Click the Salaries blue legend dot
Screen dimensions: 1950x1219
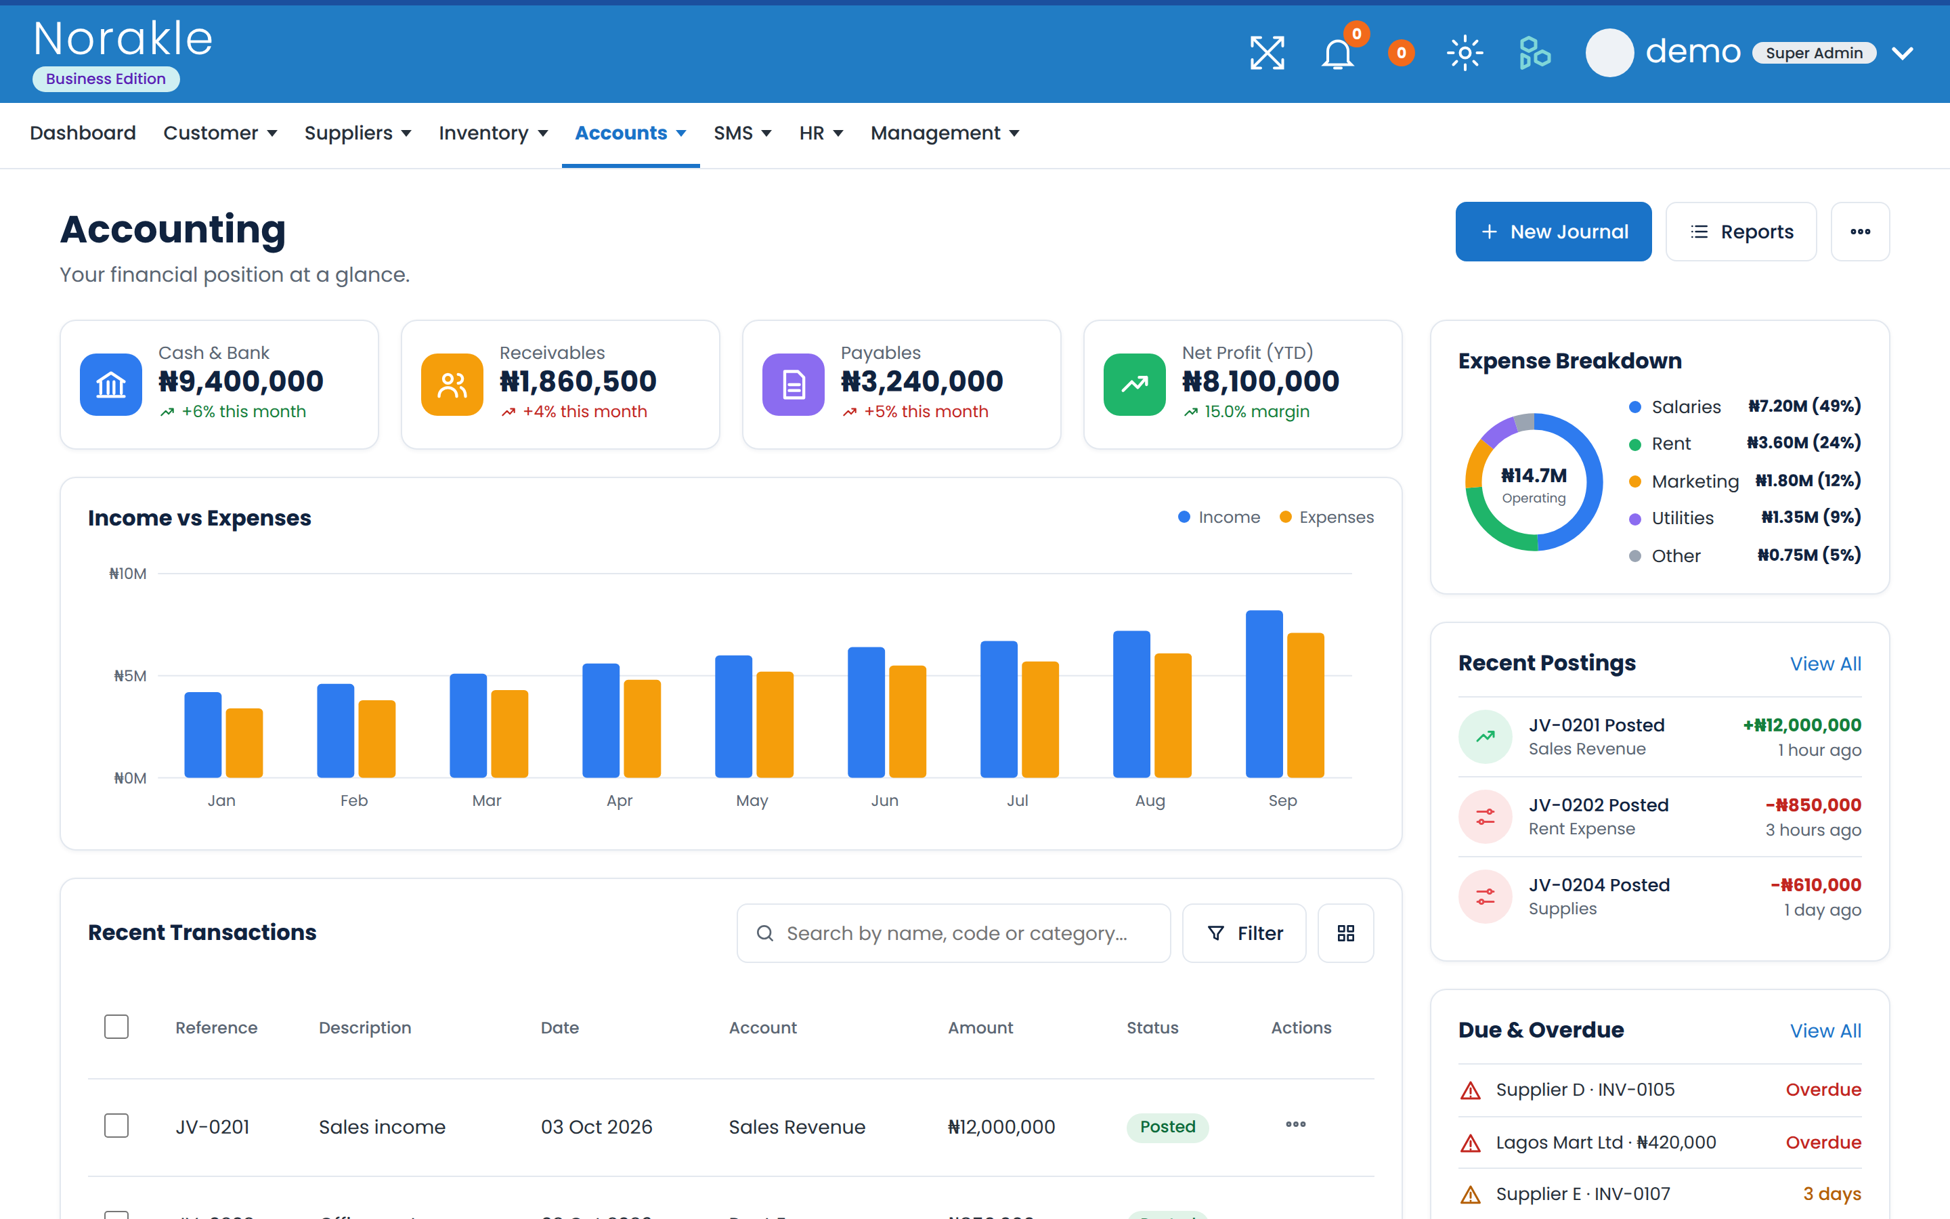(1635, 407)
